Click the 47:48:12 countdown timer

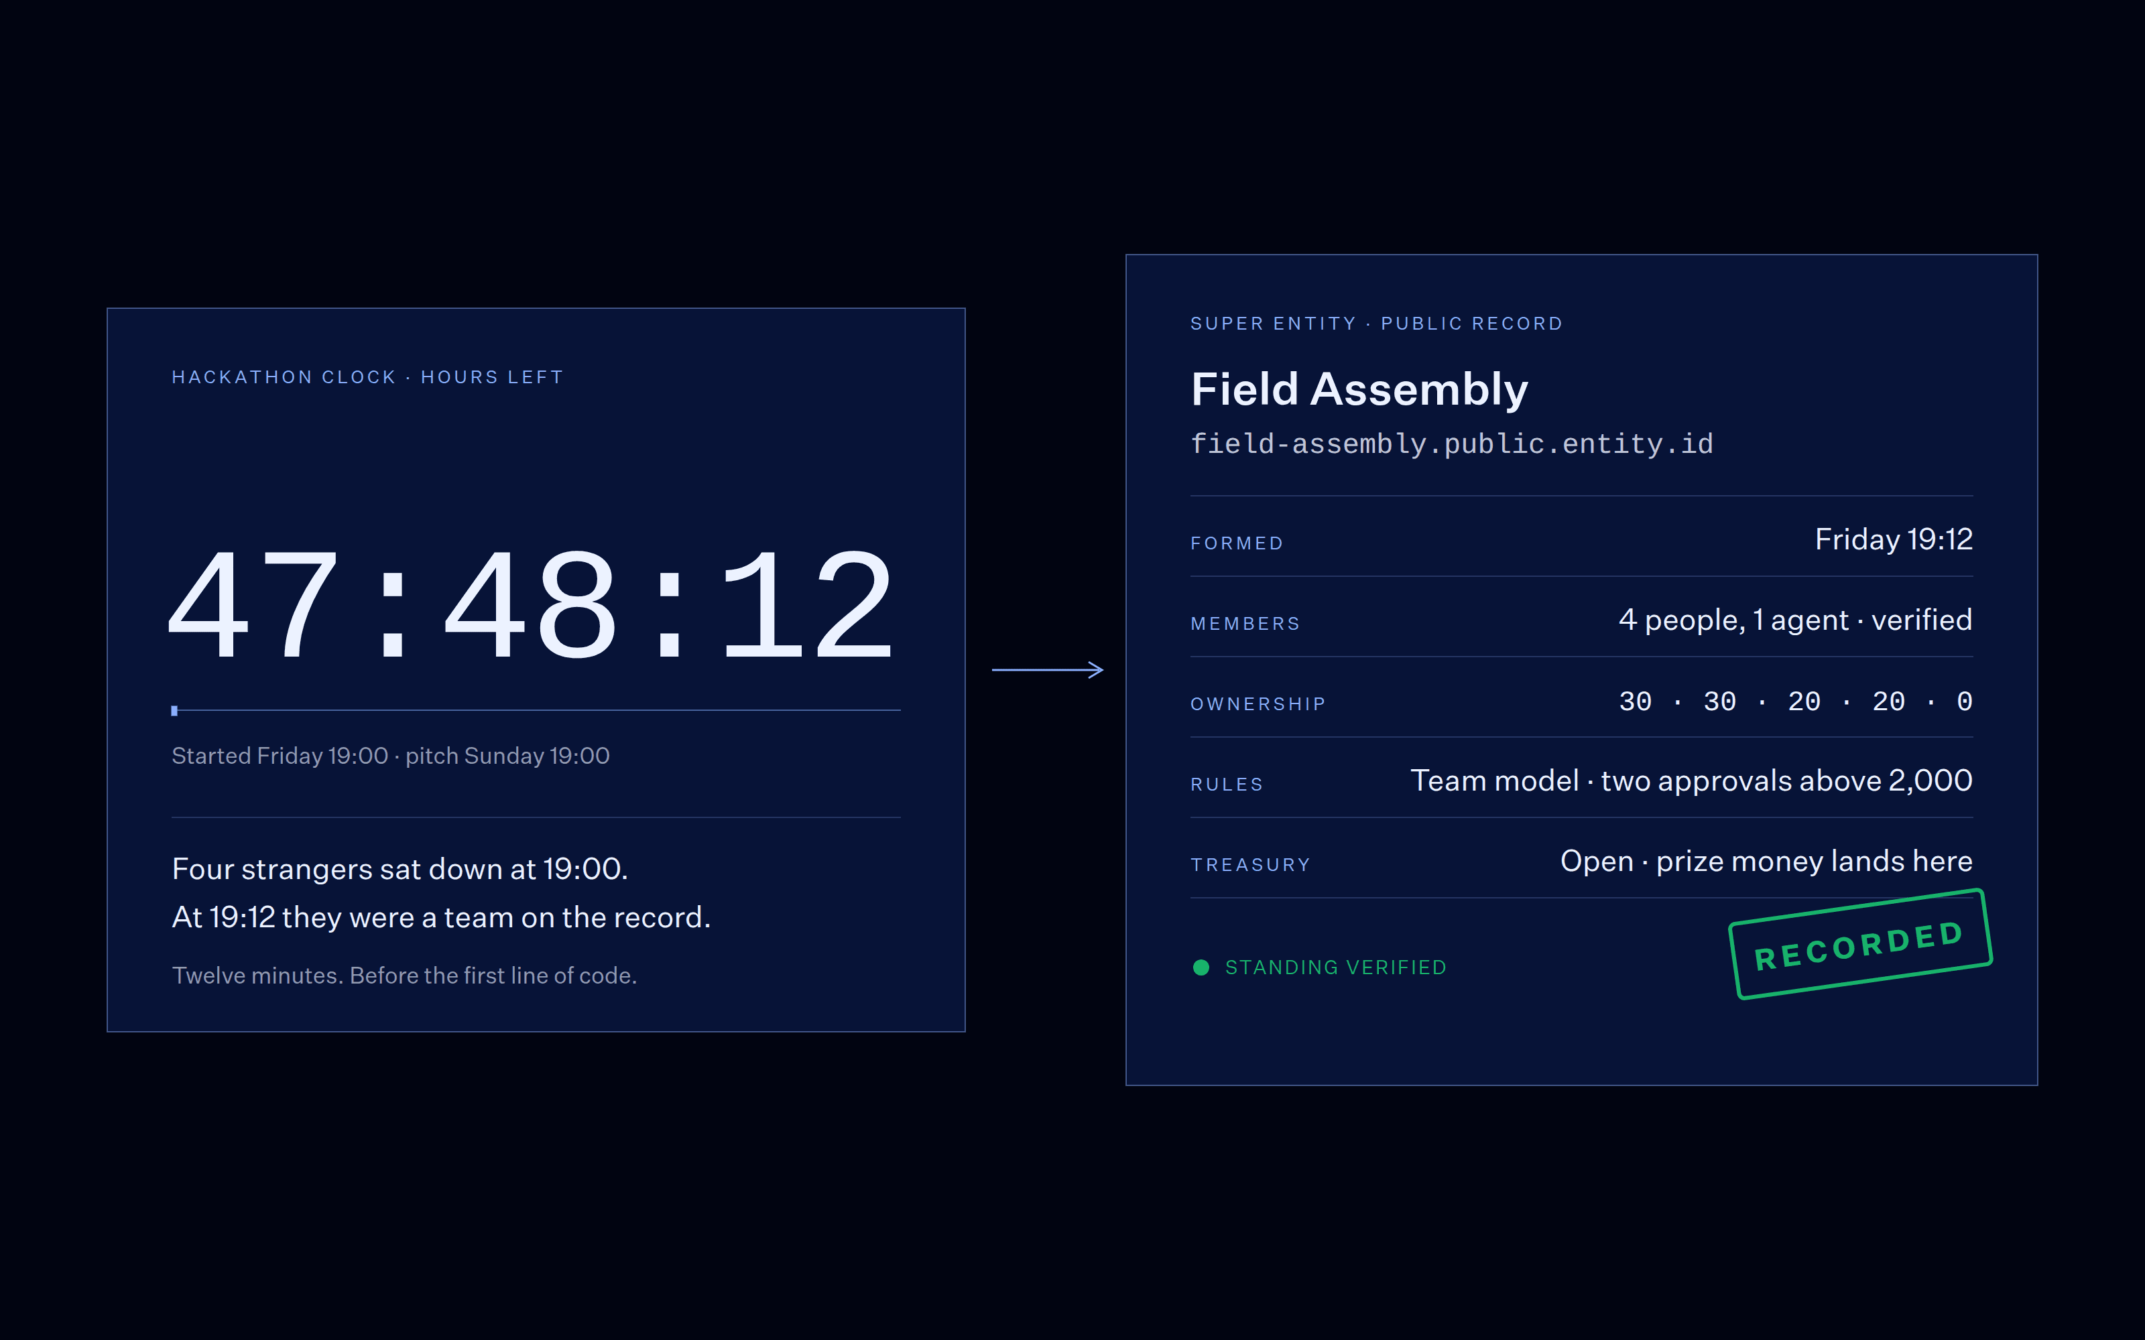click(x=531, y=604)
